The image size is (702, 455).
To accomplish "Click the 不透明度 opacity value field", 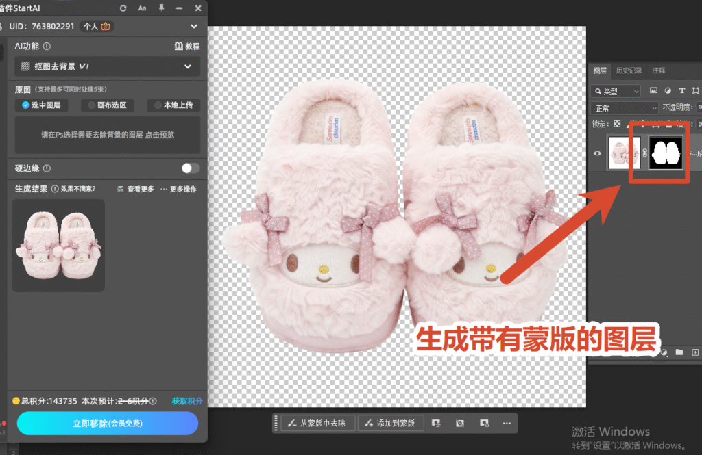I will 699,107.
